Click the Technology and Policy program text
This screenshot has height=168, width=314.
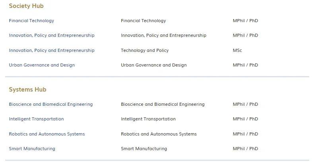[x=145, y=50]
